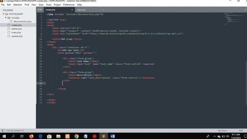
Task: Click the code minimap preview
Action: click(234, 19)
